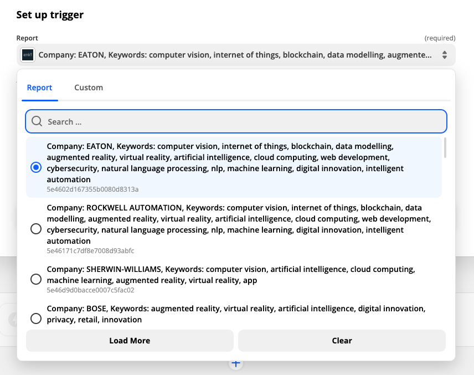This screenshot has width=474, height=375.
Task: Click the app logo in the Report field
Action: pos(28,55)
